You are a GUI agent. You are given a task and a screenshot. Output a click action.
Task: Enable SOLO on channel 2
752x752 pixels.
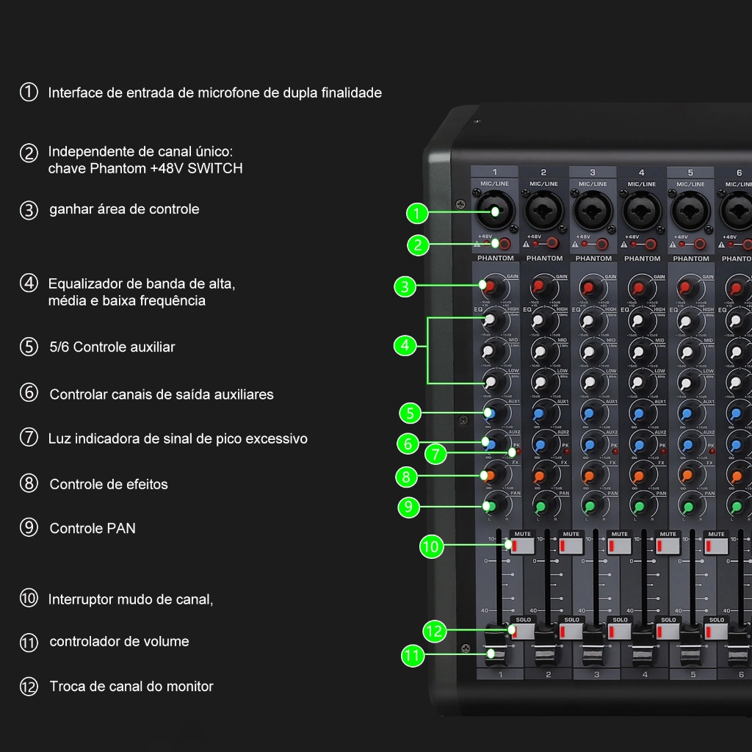pyautogui.click(x=571, y=632)
